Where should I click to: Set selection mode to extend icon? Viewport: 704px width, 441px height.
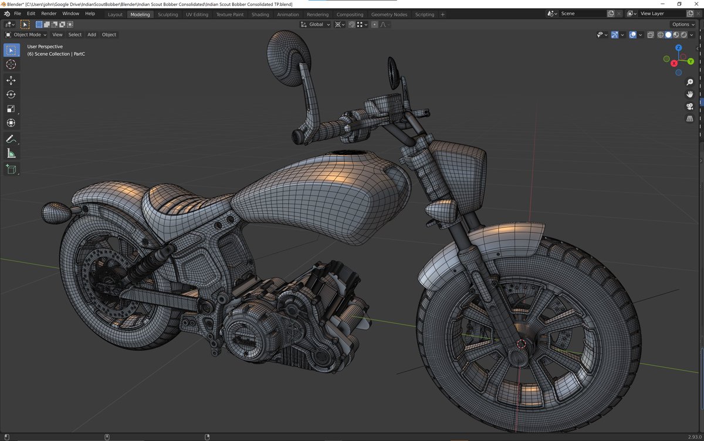click(47, 25)
